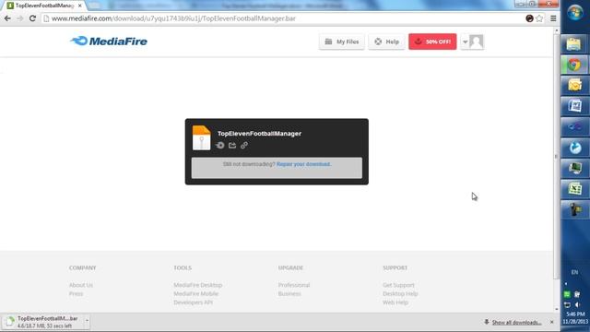This screenshot has width=590, height=332.
Task: Click the save-to-MediaFire icon under the file name
Action: 219,146
